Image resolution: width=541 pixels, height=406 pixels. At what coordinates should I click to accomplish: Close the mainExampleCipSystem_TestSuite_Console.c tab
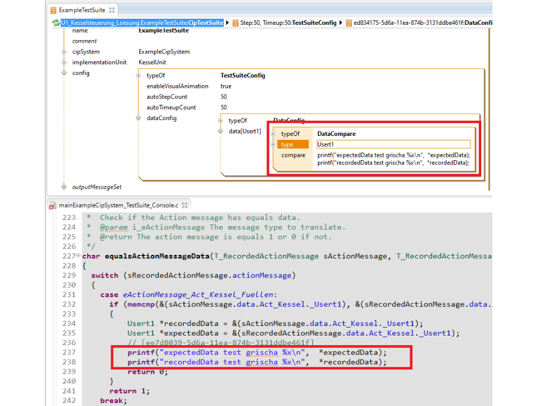click(x=184, y=205)
